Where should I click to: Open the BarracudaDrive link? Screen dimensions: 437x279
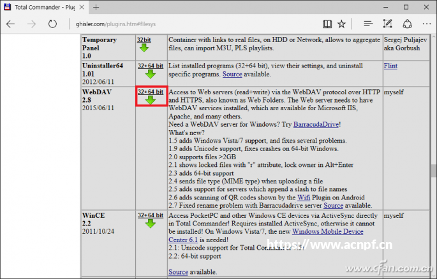pyautogui.click(x=316, y=124)
